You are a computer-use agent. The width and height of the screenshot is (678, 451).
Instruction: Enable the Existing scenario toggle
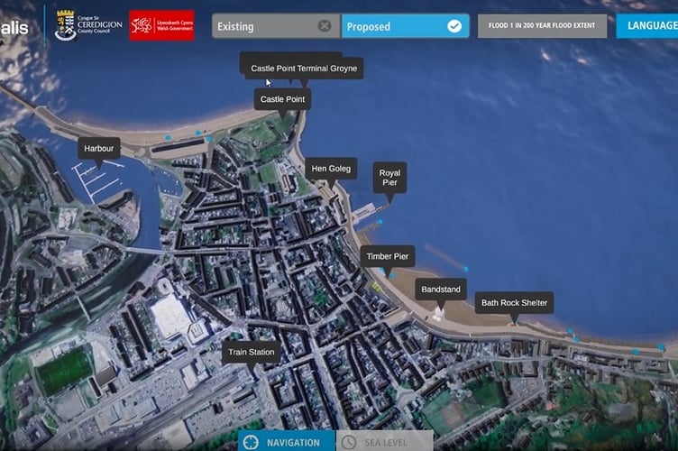pyautogui.click(x=276, y=26)
